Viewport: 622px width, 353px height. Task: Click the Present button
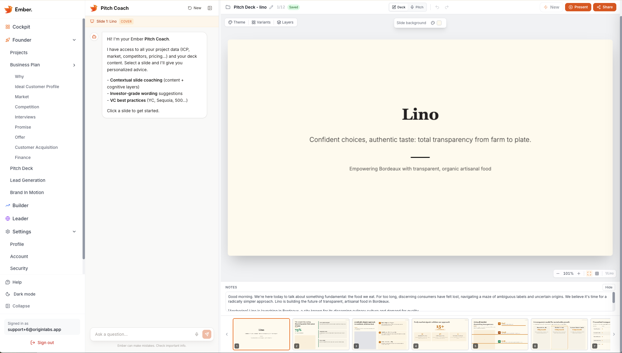tap(578, 7)
